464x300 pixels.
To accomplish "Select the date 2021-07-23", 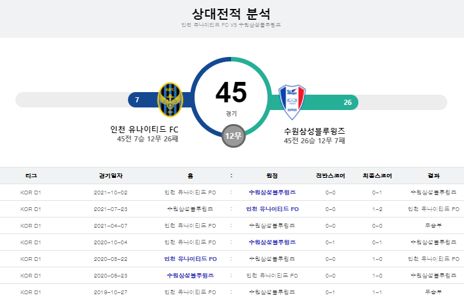I will tap(111, 209).
